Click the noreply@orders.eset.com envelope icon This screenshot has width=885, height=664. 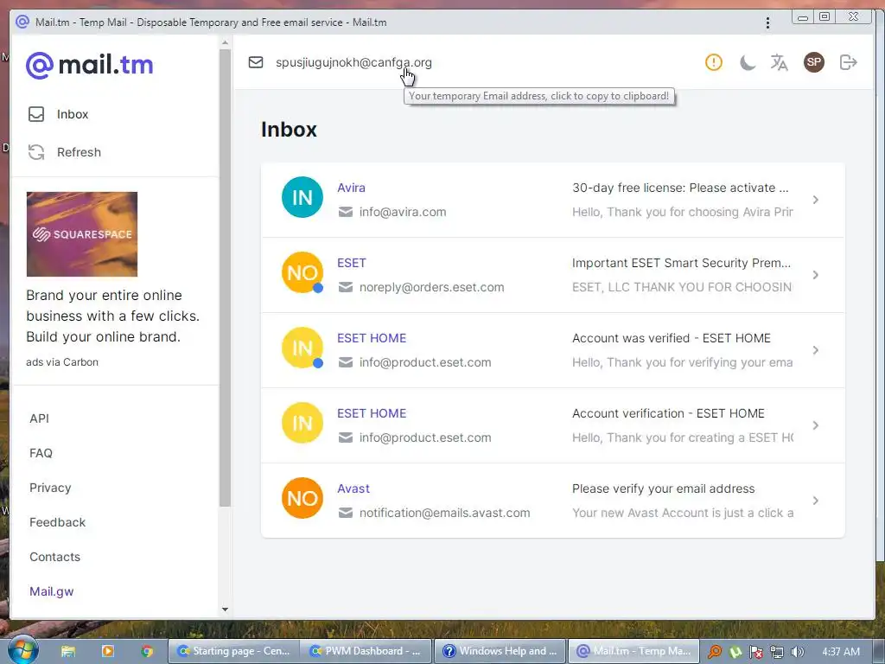click(346, 287)
